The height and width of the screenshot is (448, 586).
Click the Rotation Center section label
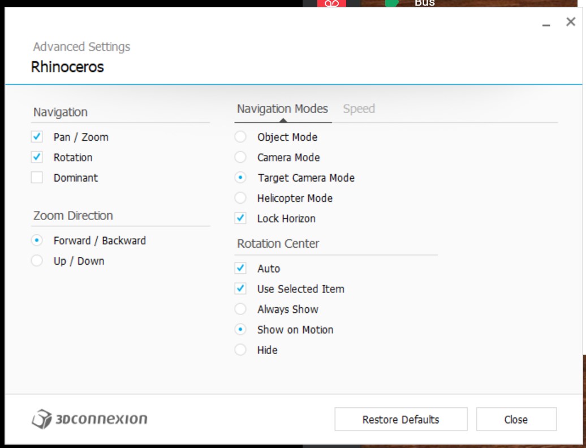[278, 244]
